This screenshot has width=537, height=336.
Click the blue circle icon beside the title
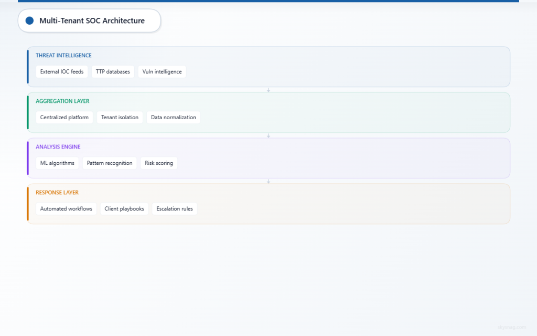[29, 20]
